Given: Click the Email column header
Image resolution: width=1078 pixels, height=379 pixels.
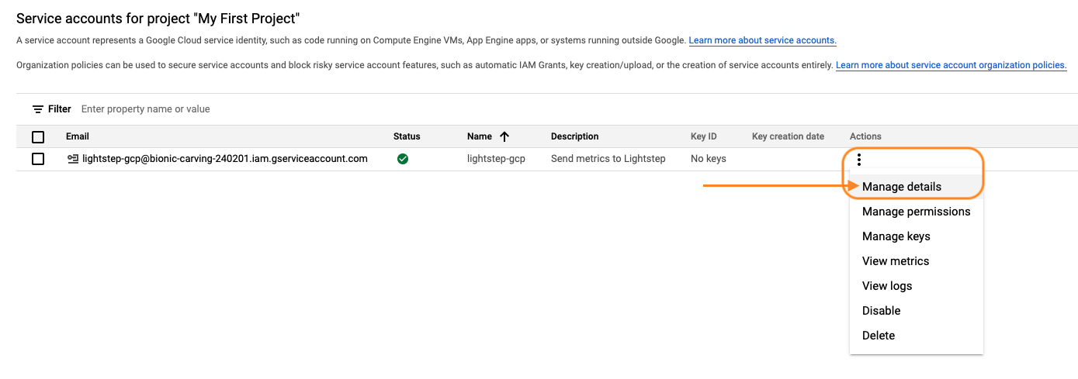Looking at the screenshot, I should tap(78, 136).
